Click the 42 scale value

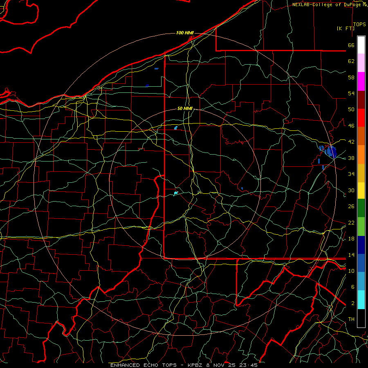(x=351, y=142)
